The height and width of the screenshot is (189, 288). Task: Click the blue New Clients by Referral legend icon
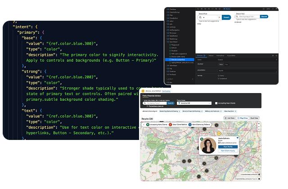point(190,125)
